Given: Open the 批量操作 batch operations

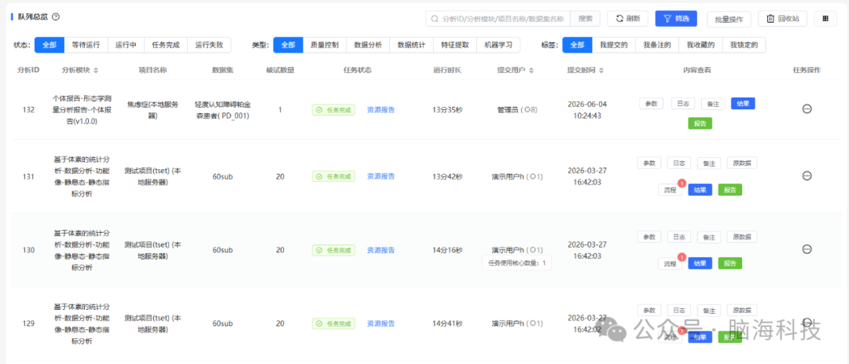Looking at the screenshot, I should (729, 19).
